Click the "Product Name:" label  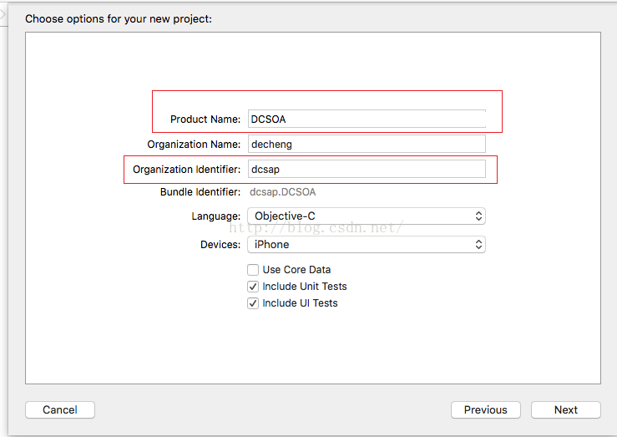tap(205, 119)
